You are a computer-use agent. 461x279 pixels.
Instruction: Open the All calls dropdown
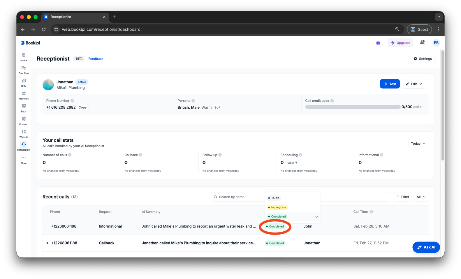(x=421, y=197)
